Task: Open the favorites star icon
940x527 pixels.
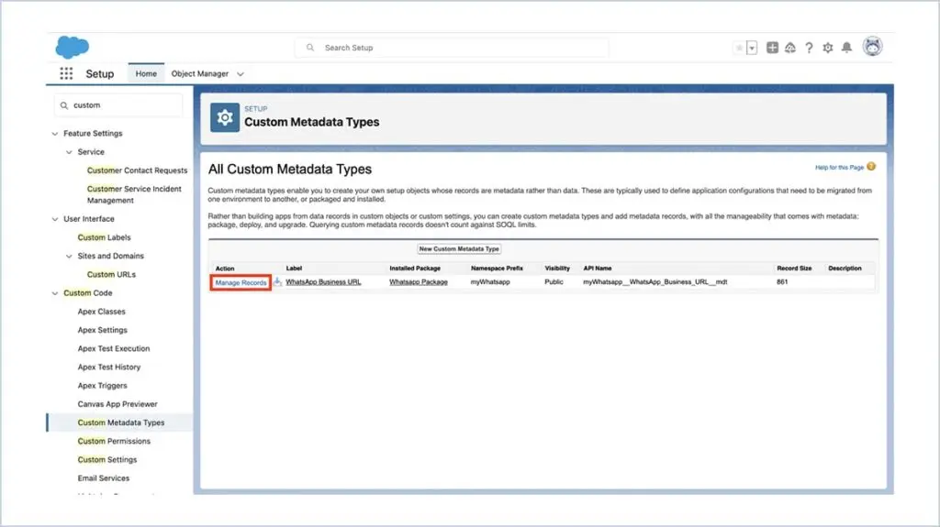Action: point(739,48)
